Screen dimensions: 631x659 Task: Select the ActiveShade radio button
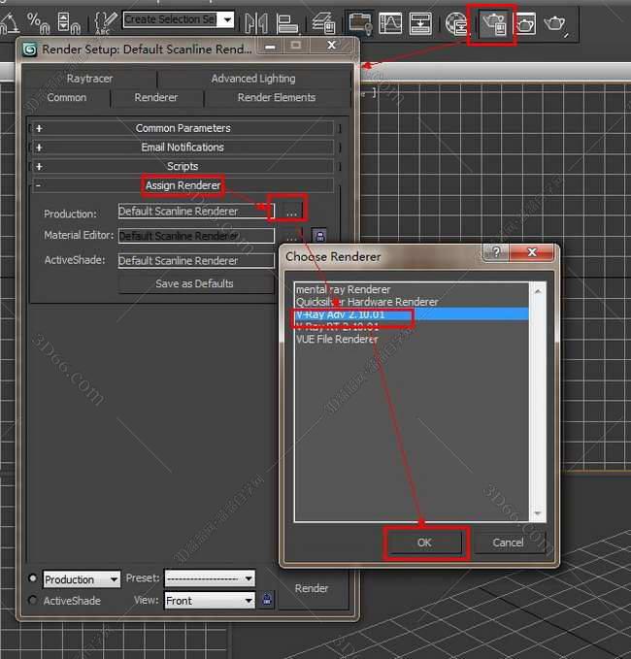[x=32, y=600]
